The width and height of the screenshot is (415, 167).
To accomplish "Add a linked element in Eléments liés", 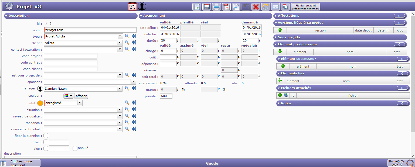I will pos(280,81).
